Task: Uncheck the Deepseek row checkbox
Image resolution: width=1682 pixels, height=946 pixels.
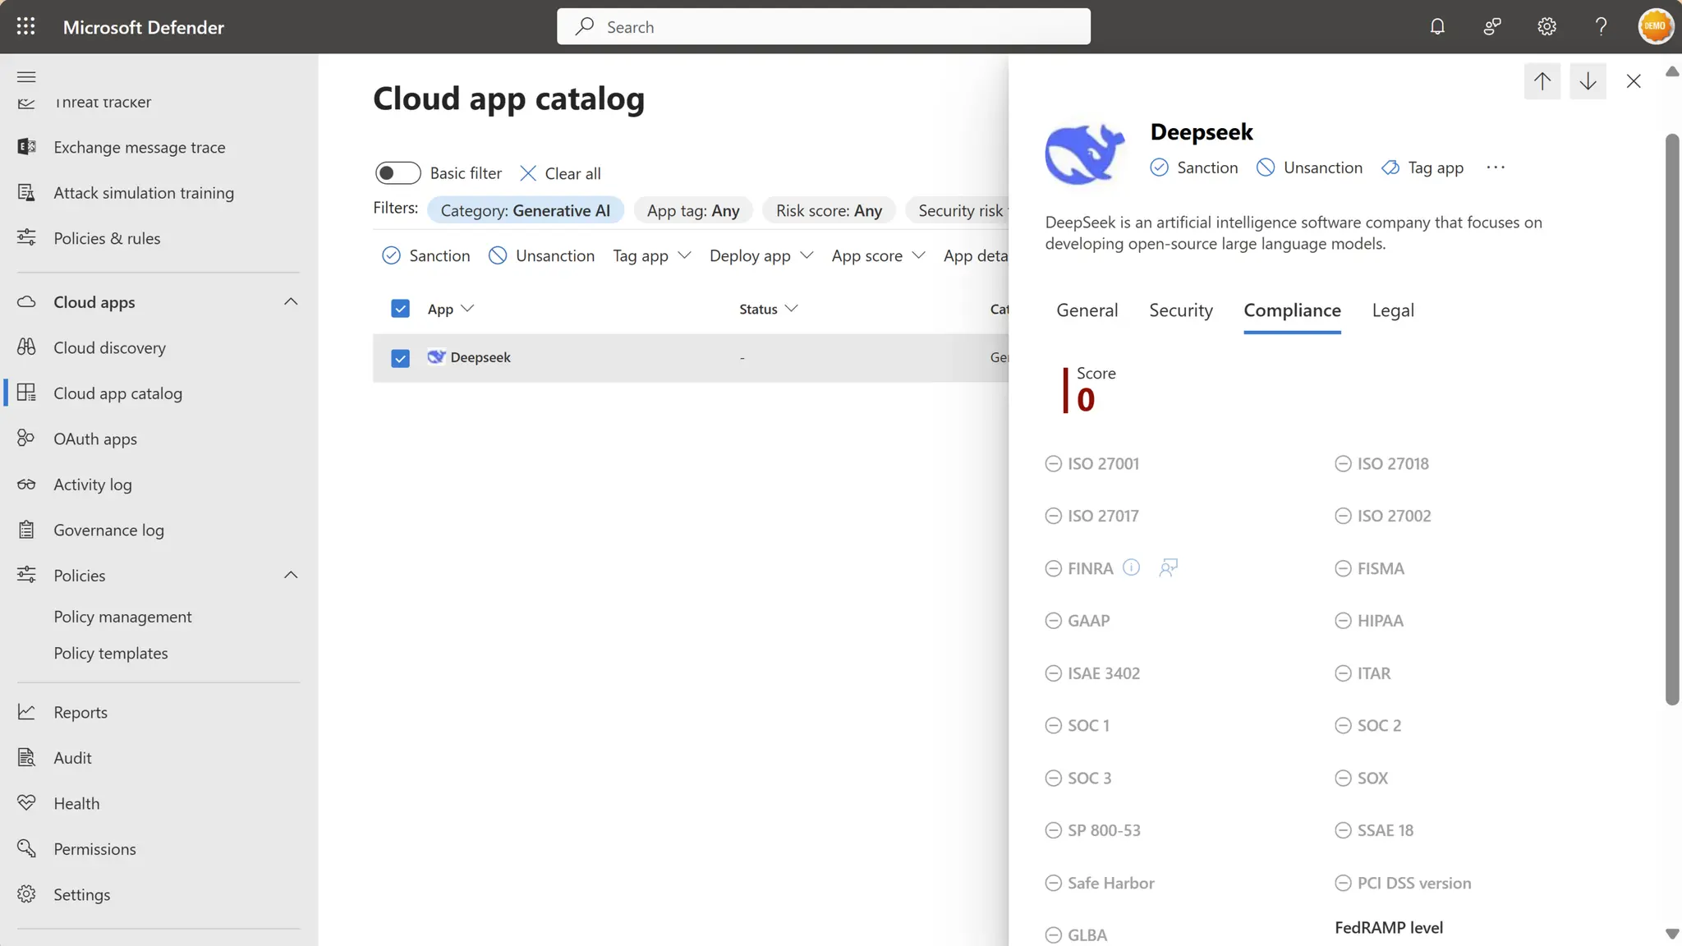Action: 400,358
